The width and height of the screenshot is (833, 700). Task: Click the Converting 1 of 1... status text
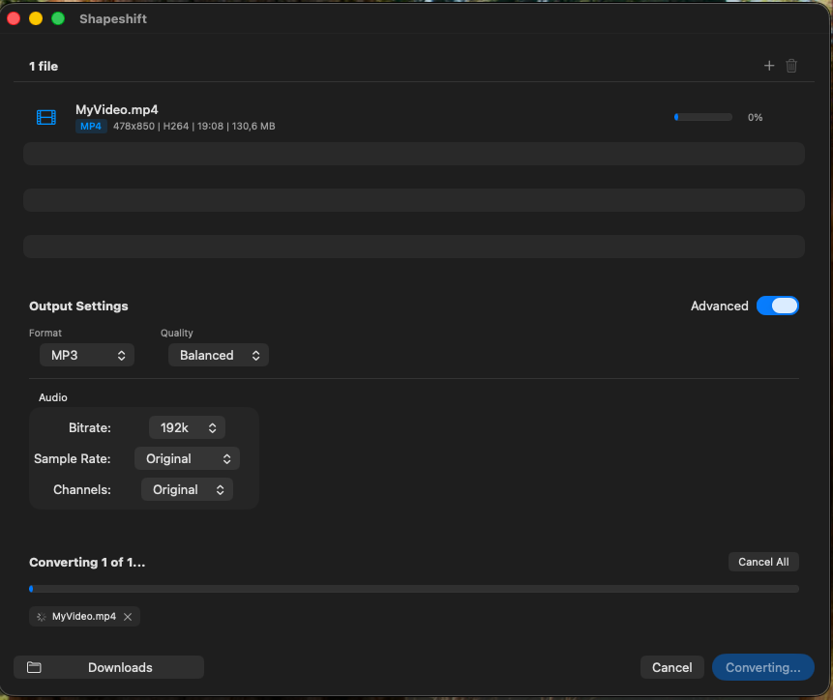click(x=87, y=562)
